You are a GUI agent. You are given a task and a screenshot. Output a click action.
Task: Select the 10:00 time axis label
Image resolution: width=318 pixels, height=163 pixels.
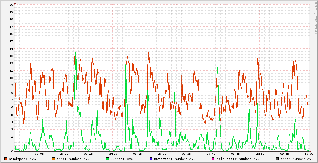(309, 154)
